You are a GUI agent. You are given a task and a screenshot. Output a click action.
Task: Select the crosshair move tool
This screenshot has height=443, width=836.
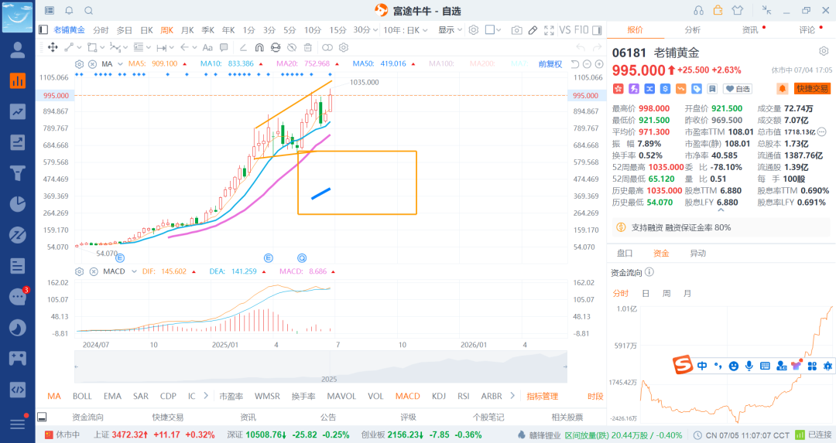click(x=53, y=47)
